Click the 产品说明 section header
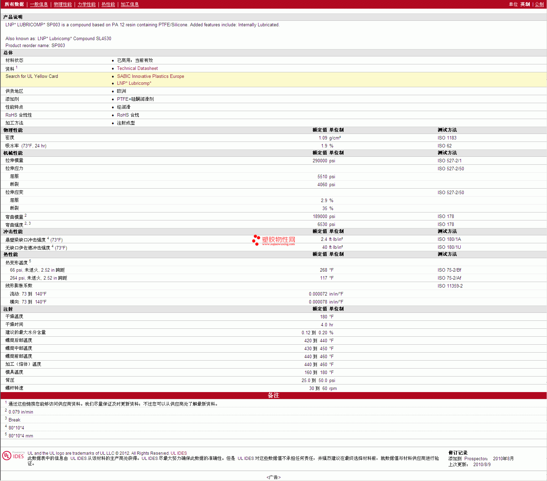The height and width of the screenshot is (481, 547). (x=13, y=17)
